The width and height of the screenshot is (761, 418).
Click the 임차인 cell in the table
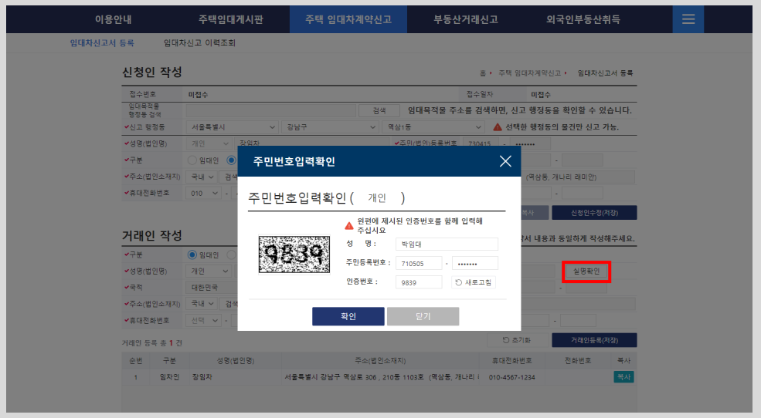click(x=169, y=377)
